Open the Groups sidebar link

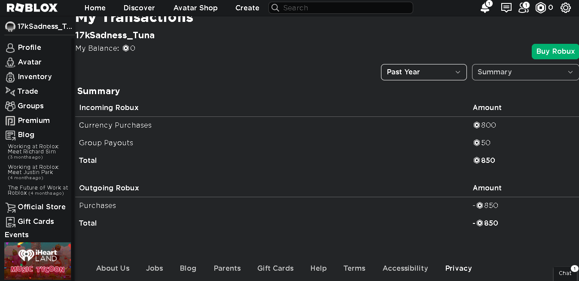pos(30,106)
